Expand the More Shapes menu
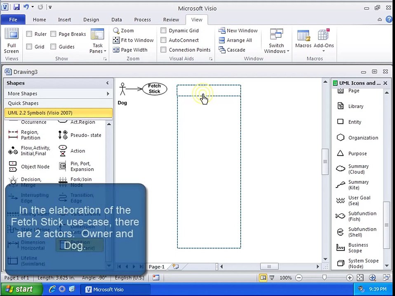 point(59,93)
